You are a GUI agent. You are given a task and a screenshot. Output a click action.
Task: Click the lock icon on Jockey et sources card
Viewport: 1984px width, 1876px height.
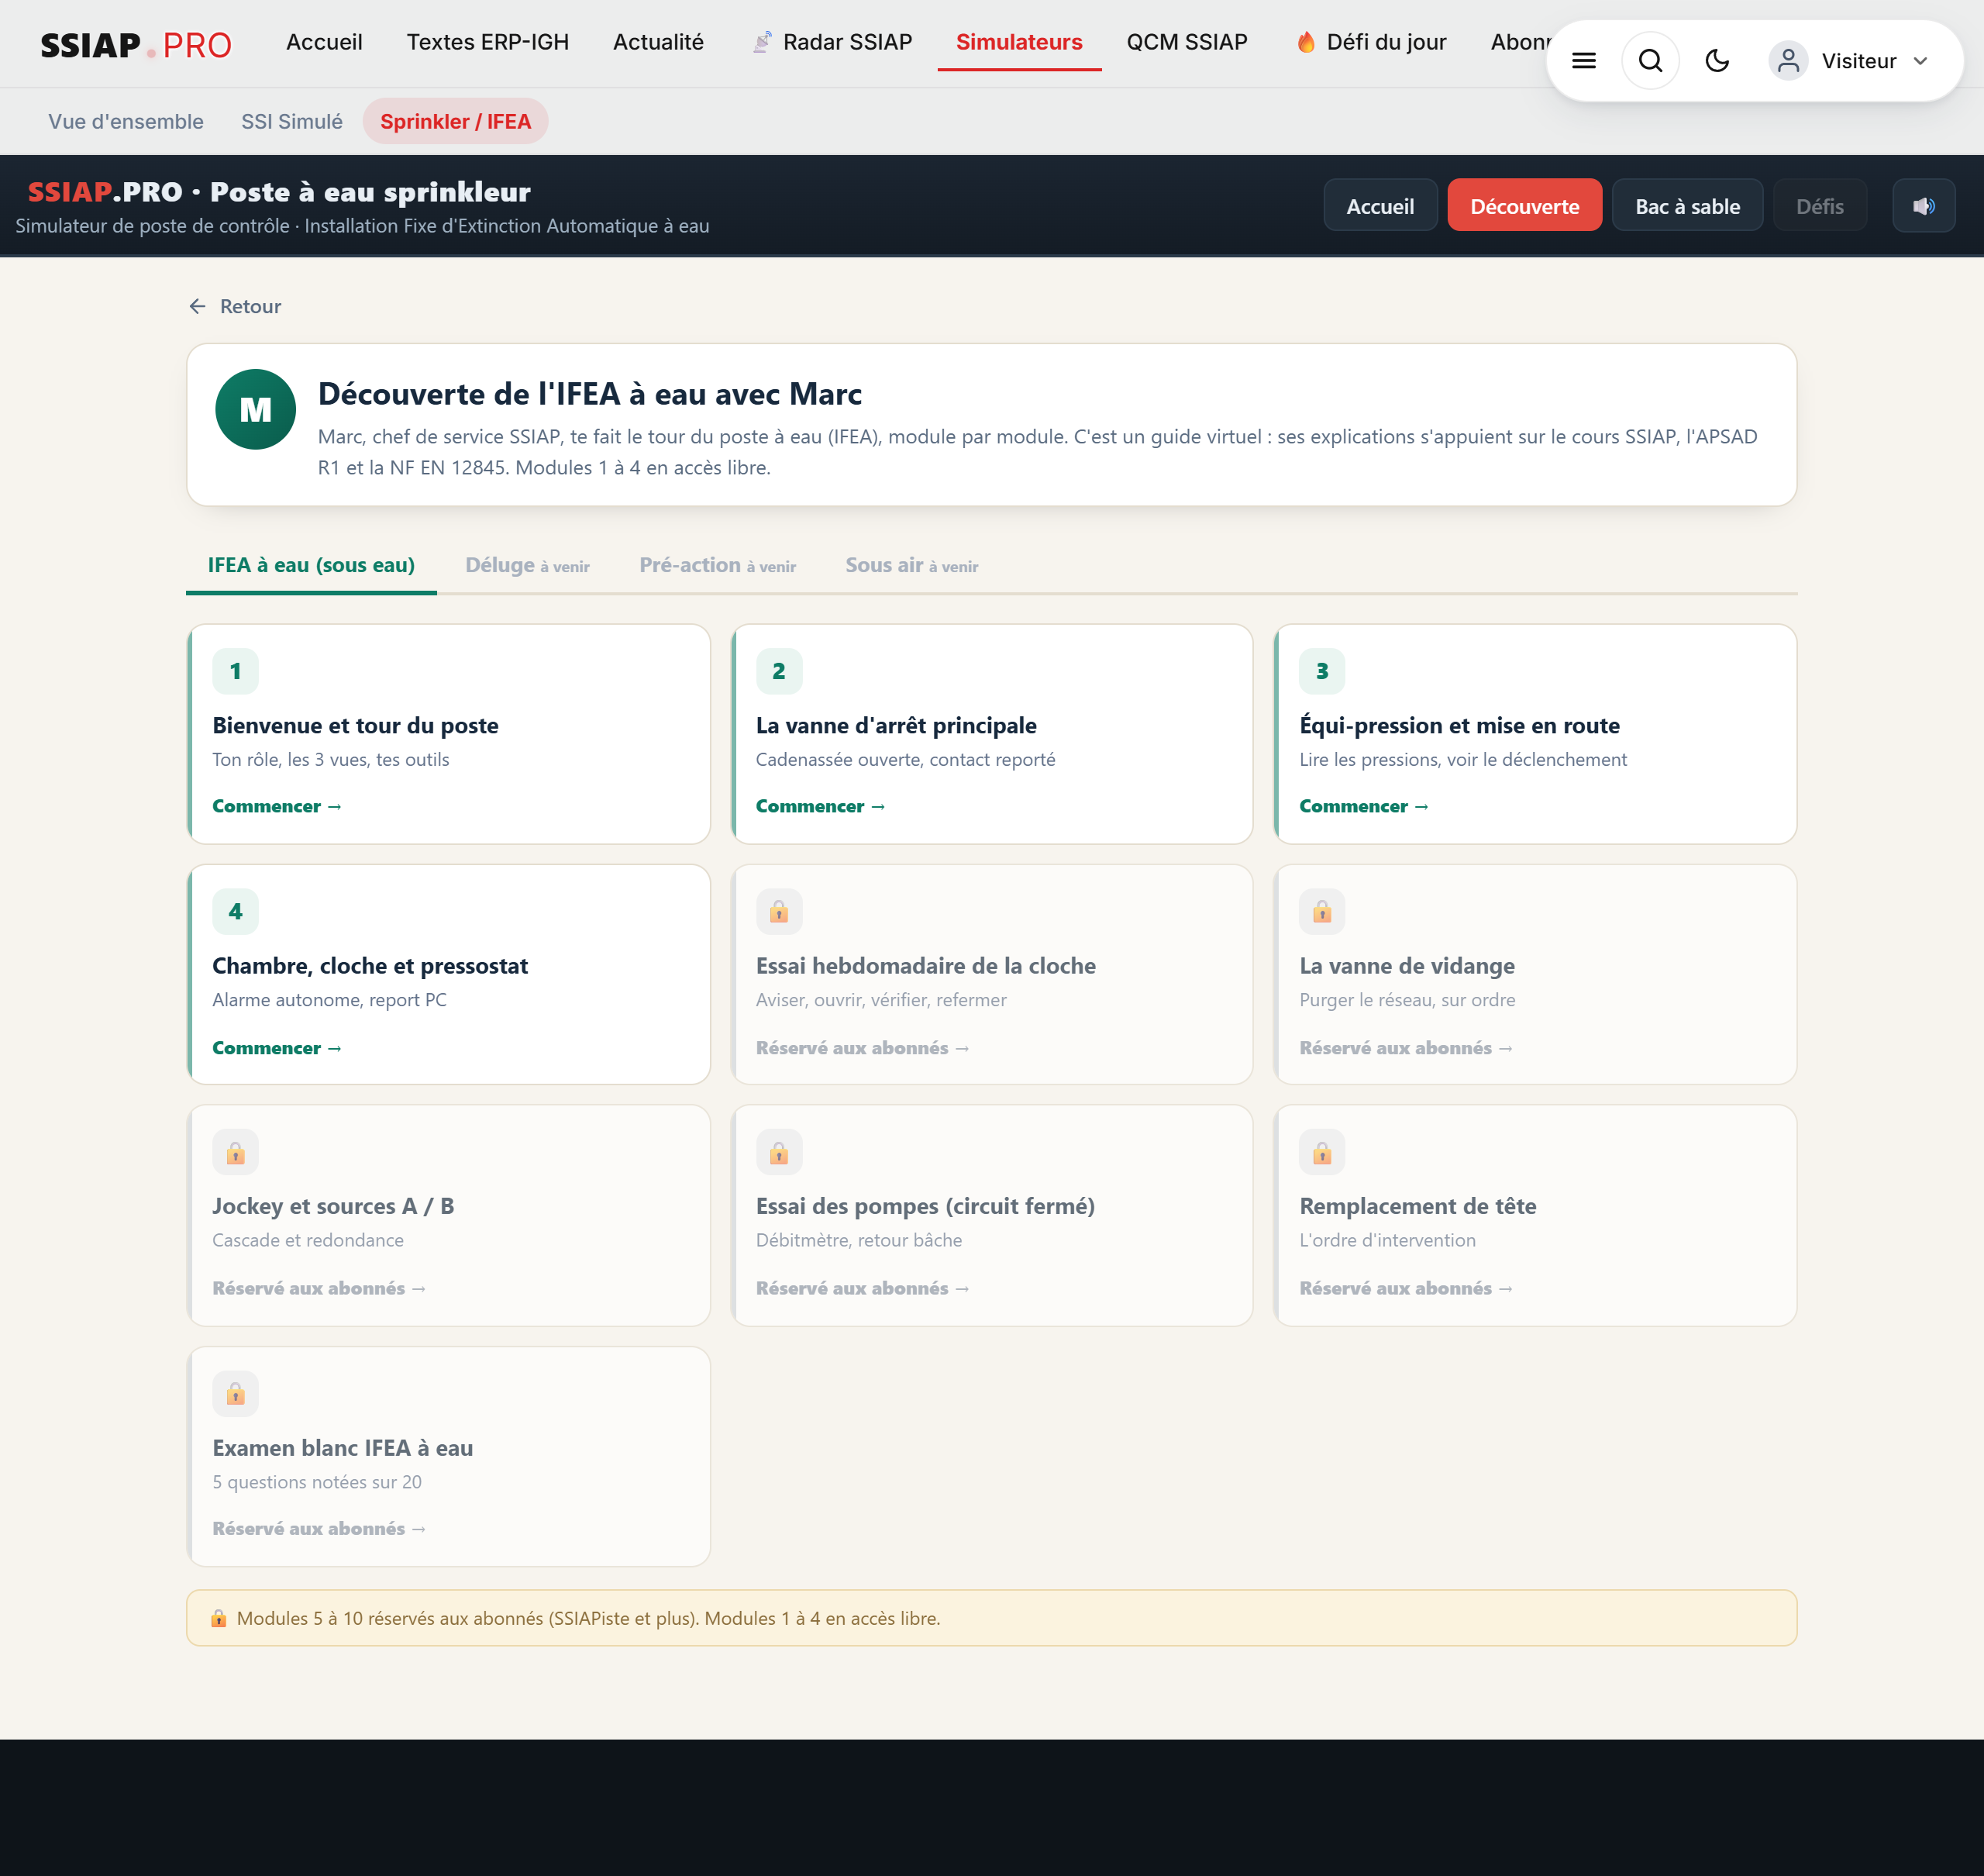pos(235,1153)
